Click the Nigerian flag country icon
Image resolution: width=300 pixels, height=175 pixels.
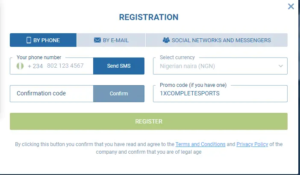pyautogui.click(x=20, y=66)
